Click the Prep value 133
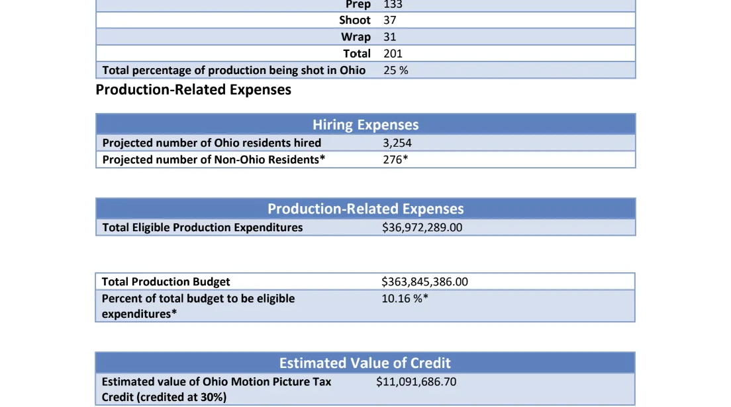Image resolution: width=731 pixels, height=407 pixels. 393,5
